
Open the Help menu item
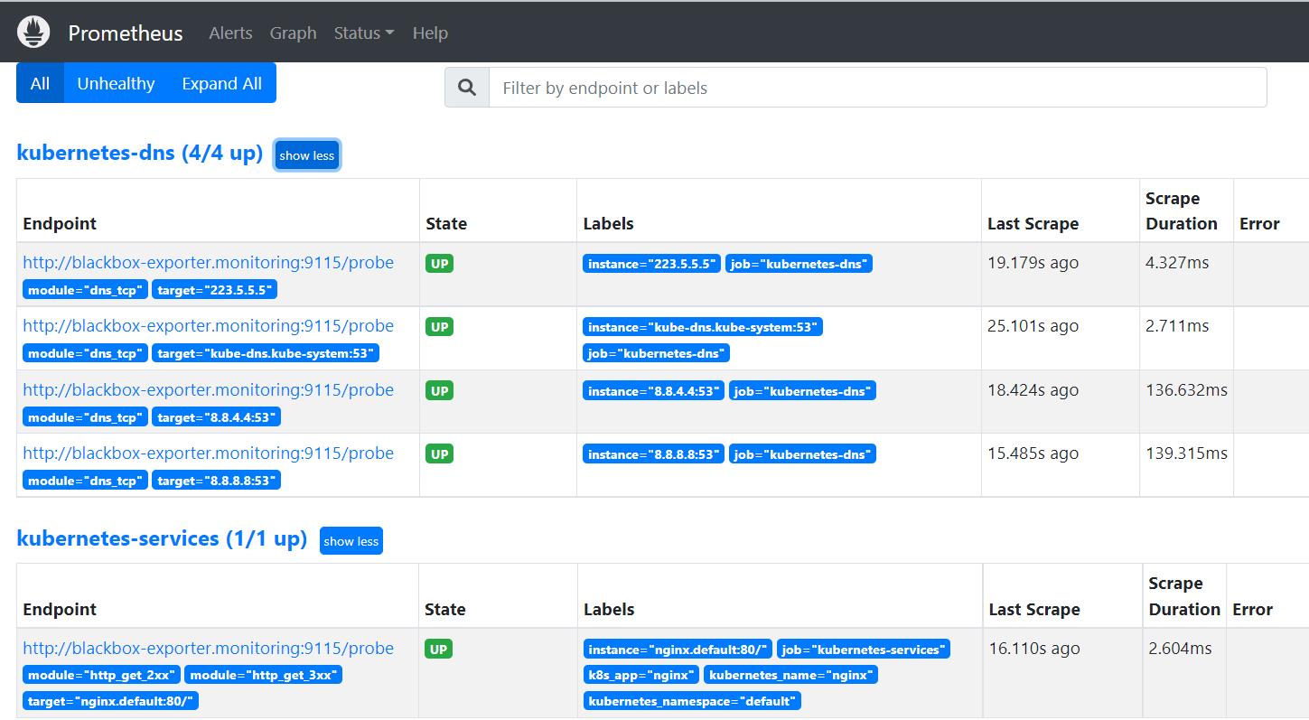[430, 33]
